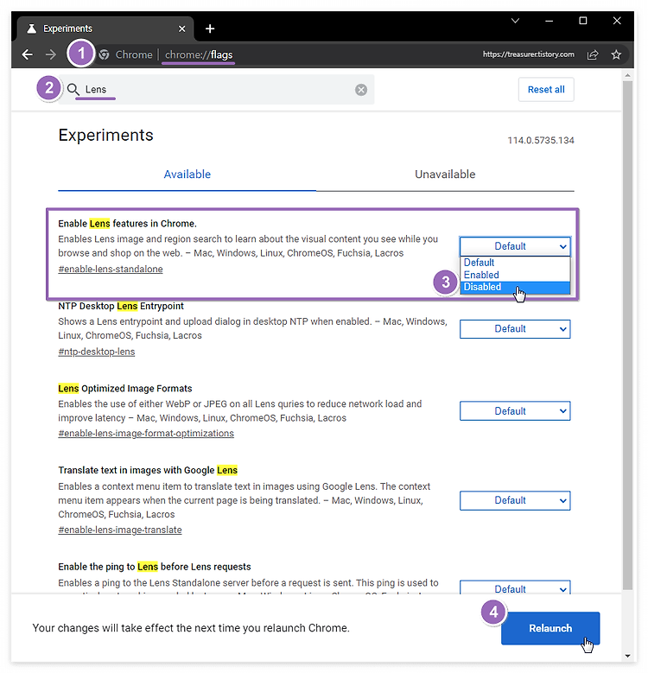Clear the Lens search text
Viewport: 648px width, 673px height.
[x=361, y=90]
